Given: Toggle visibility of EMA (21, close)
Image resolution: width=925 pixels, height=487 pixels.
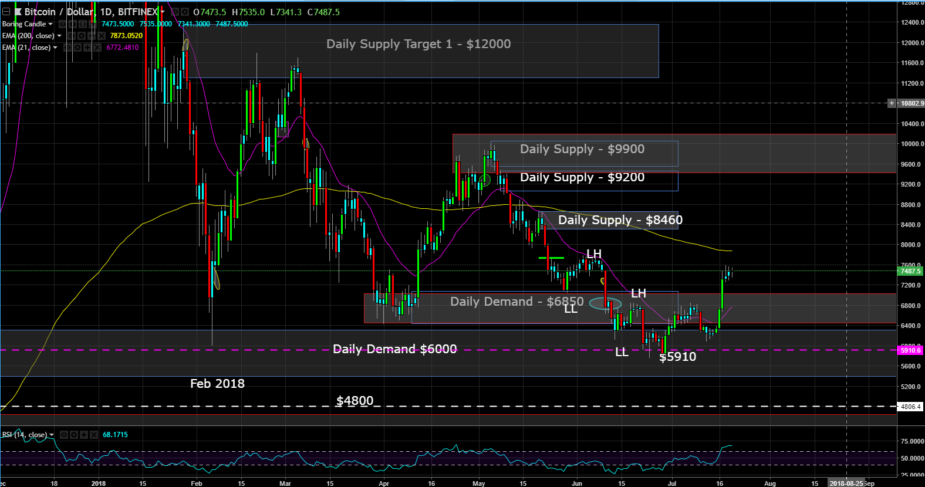Looking at the screenshot, I should [67, 48].
